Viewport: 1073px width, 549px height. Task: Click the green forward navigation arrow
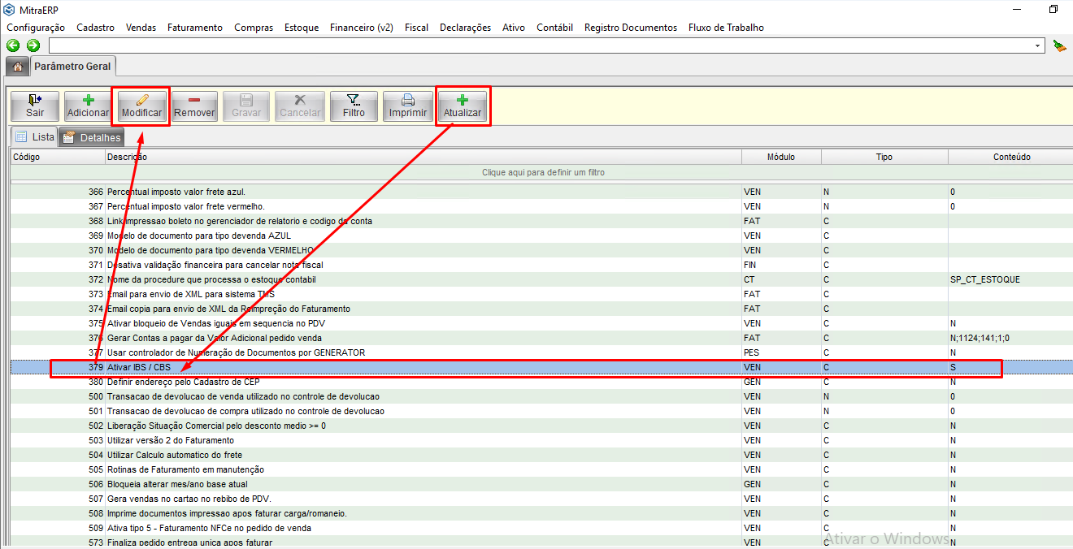point(33,45)
